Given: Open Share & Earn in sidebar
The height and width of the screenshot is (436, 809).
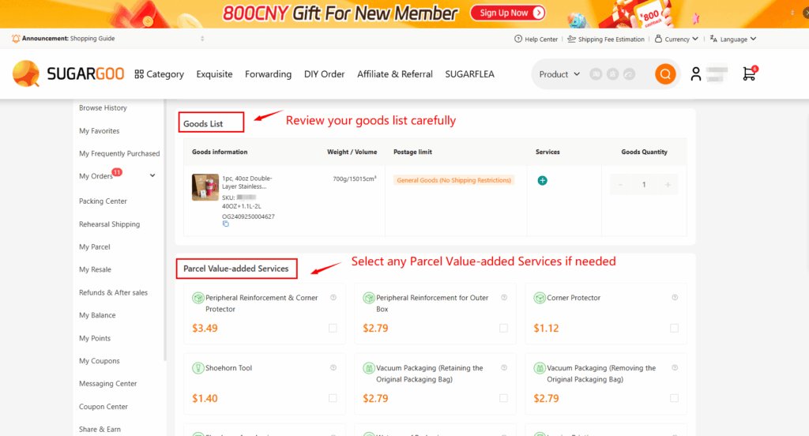Looking at the screenshot, I should [100, 430].
